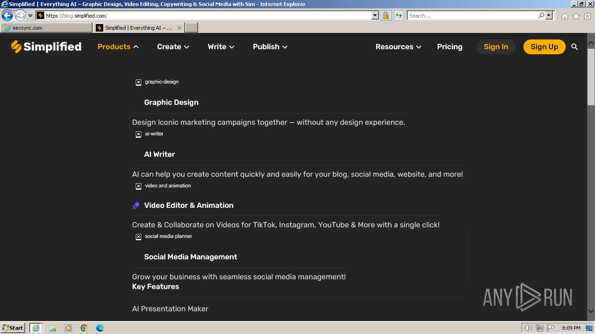Expand the Create menu
Screen dimensions: 595x334
coord(173,47)
